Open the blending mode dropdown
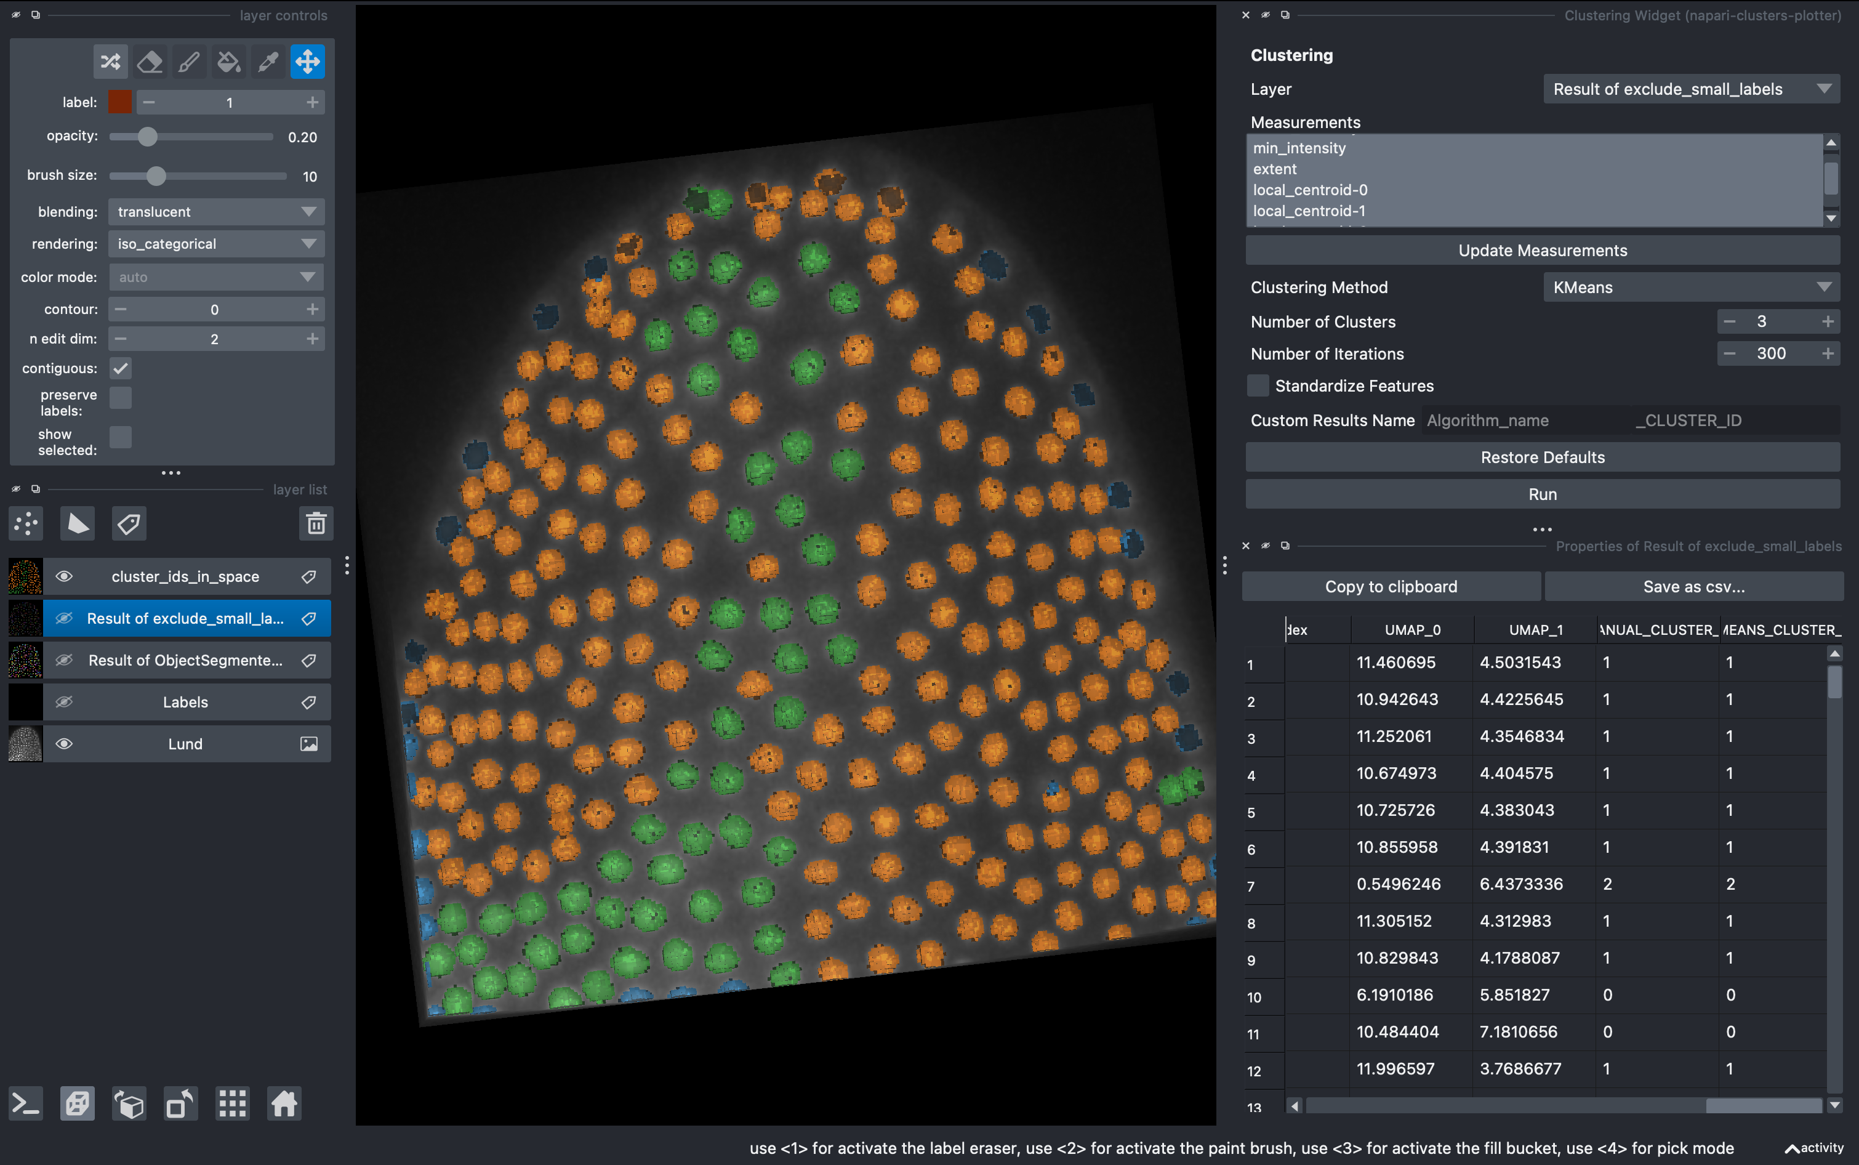This screenshot has height=1165, width=1859. click(x=217, y=212)
